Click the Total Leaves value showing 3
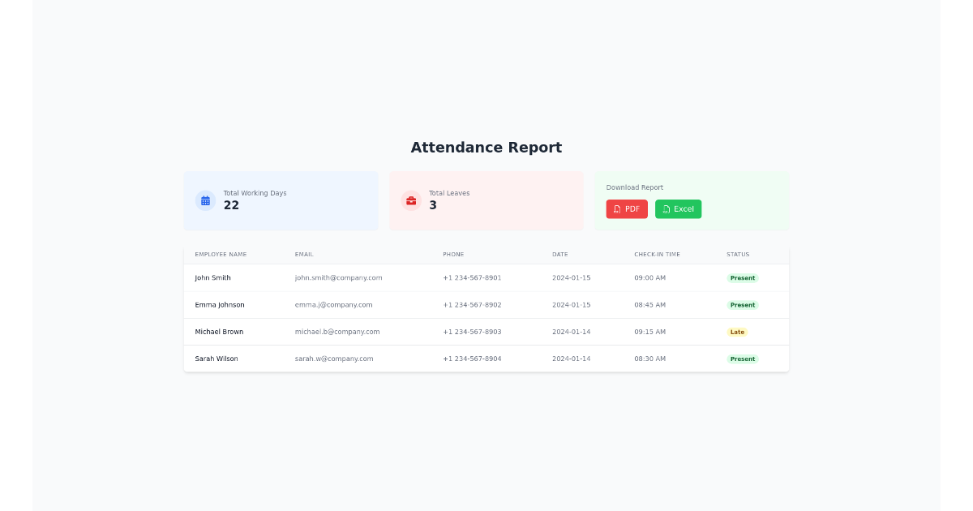This screenshot has height=511, width=973. 432,205
